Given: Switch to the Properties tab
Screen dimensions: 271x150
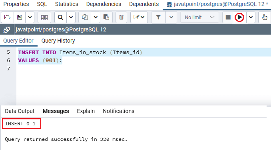Looking at the screenshot, I should [x=16, y=4].
